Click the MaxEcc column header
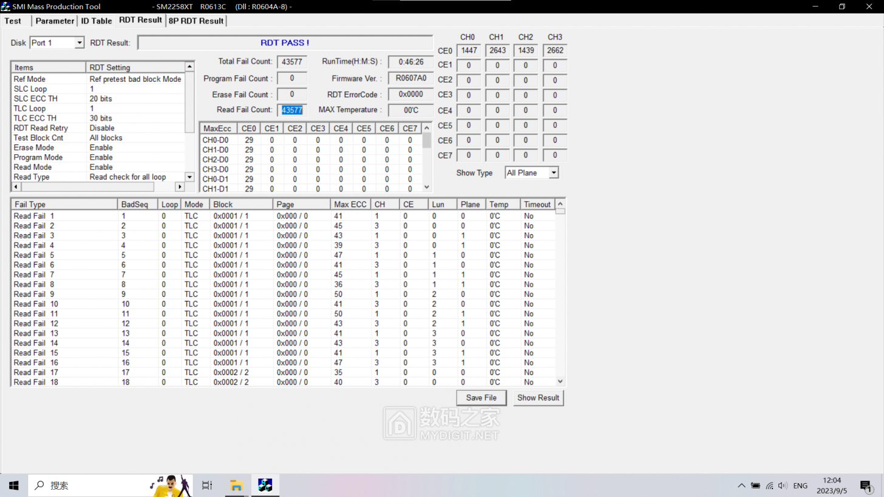The image size is (884, 497). pos(218,129)
